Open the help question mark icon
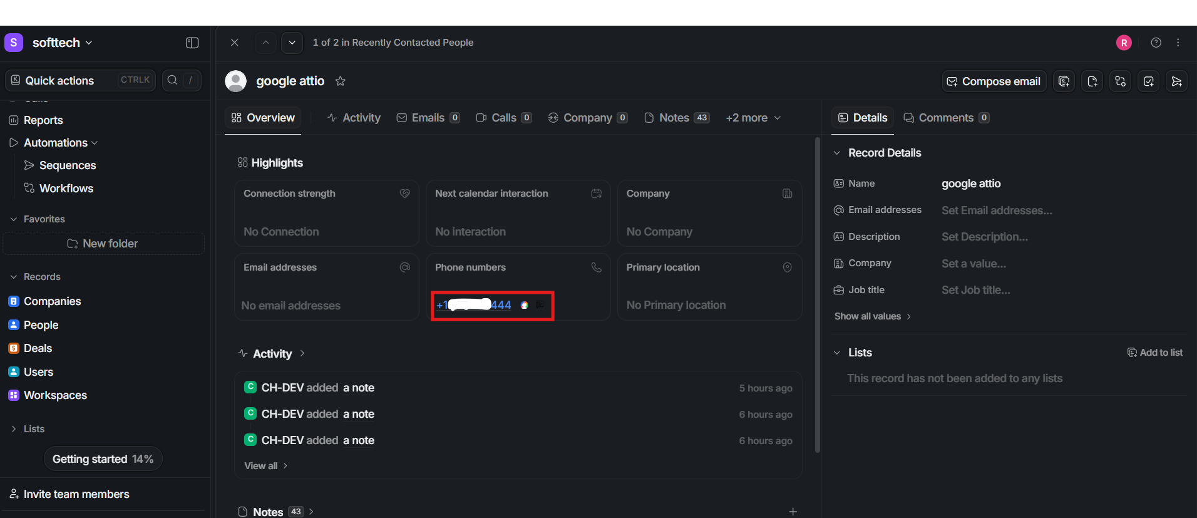Screen dimensions: 1197x518 (x=1156, y=43)
